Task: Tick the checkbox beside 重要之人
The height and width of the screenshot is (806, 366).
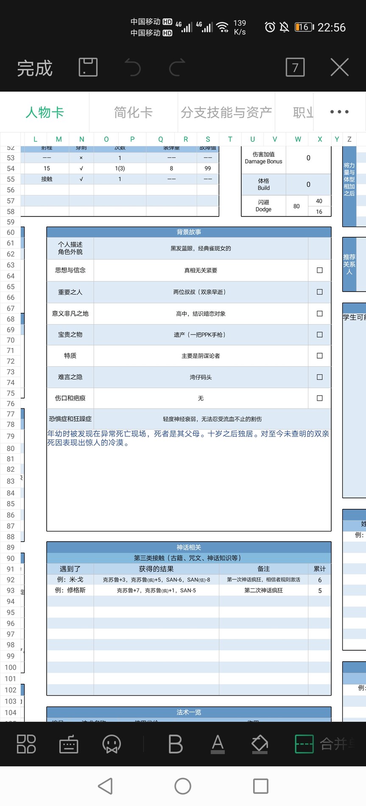Action: [320, 292]
